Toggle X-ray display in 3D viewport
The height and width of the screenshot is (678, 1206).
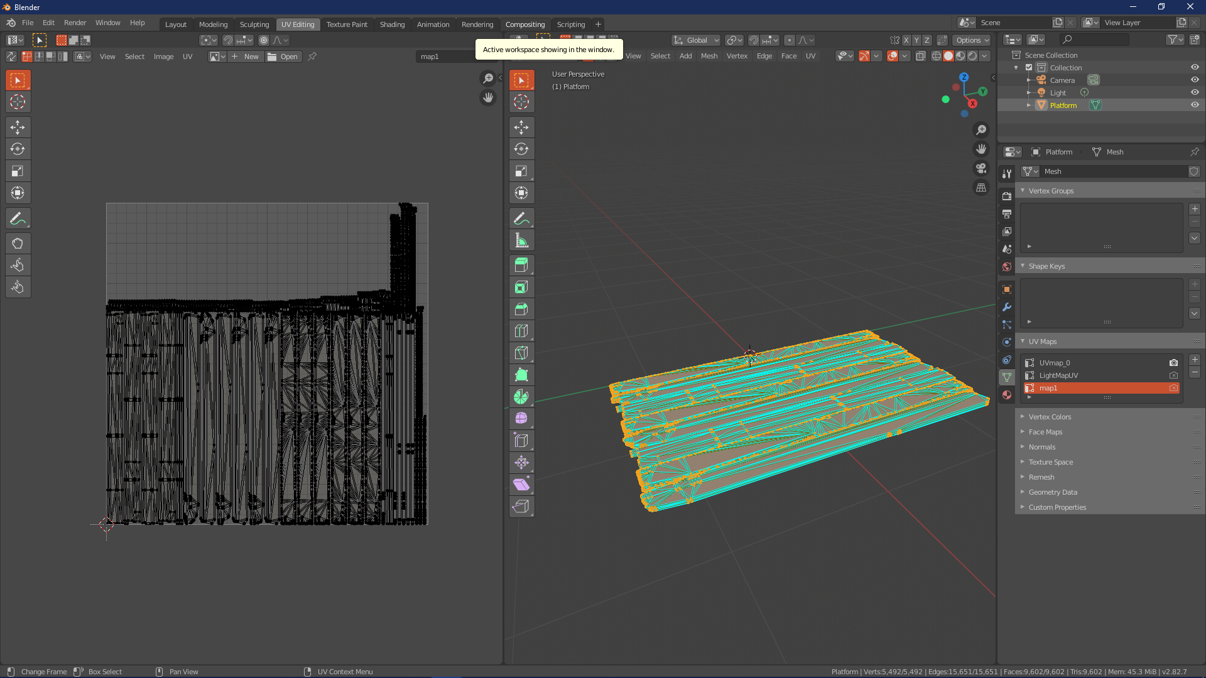click(x=920, y=56)
